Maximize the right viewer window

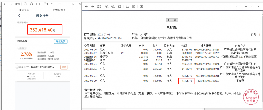(x=252, y=6)
